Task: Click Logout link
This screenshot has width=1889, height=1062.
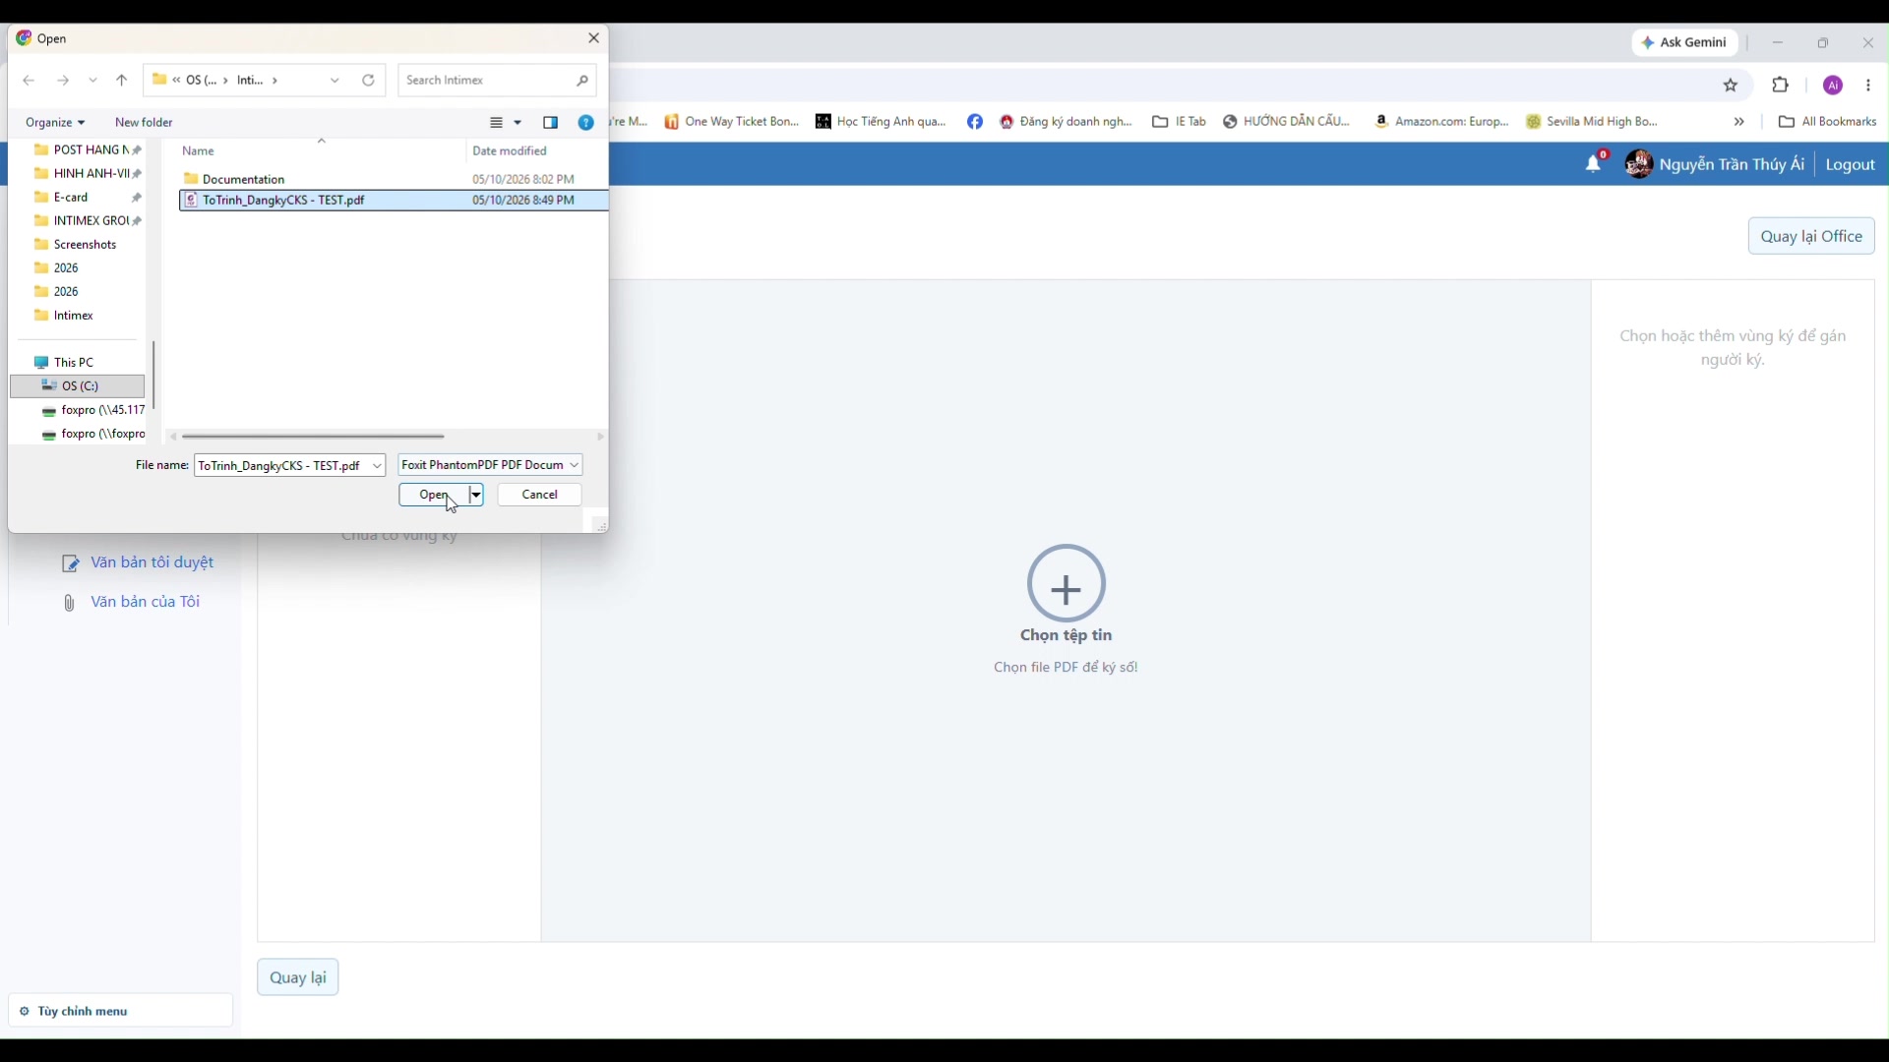Action: pos(1851,165)
